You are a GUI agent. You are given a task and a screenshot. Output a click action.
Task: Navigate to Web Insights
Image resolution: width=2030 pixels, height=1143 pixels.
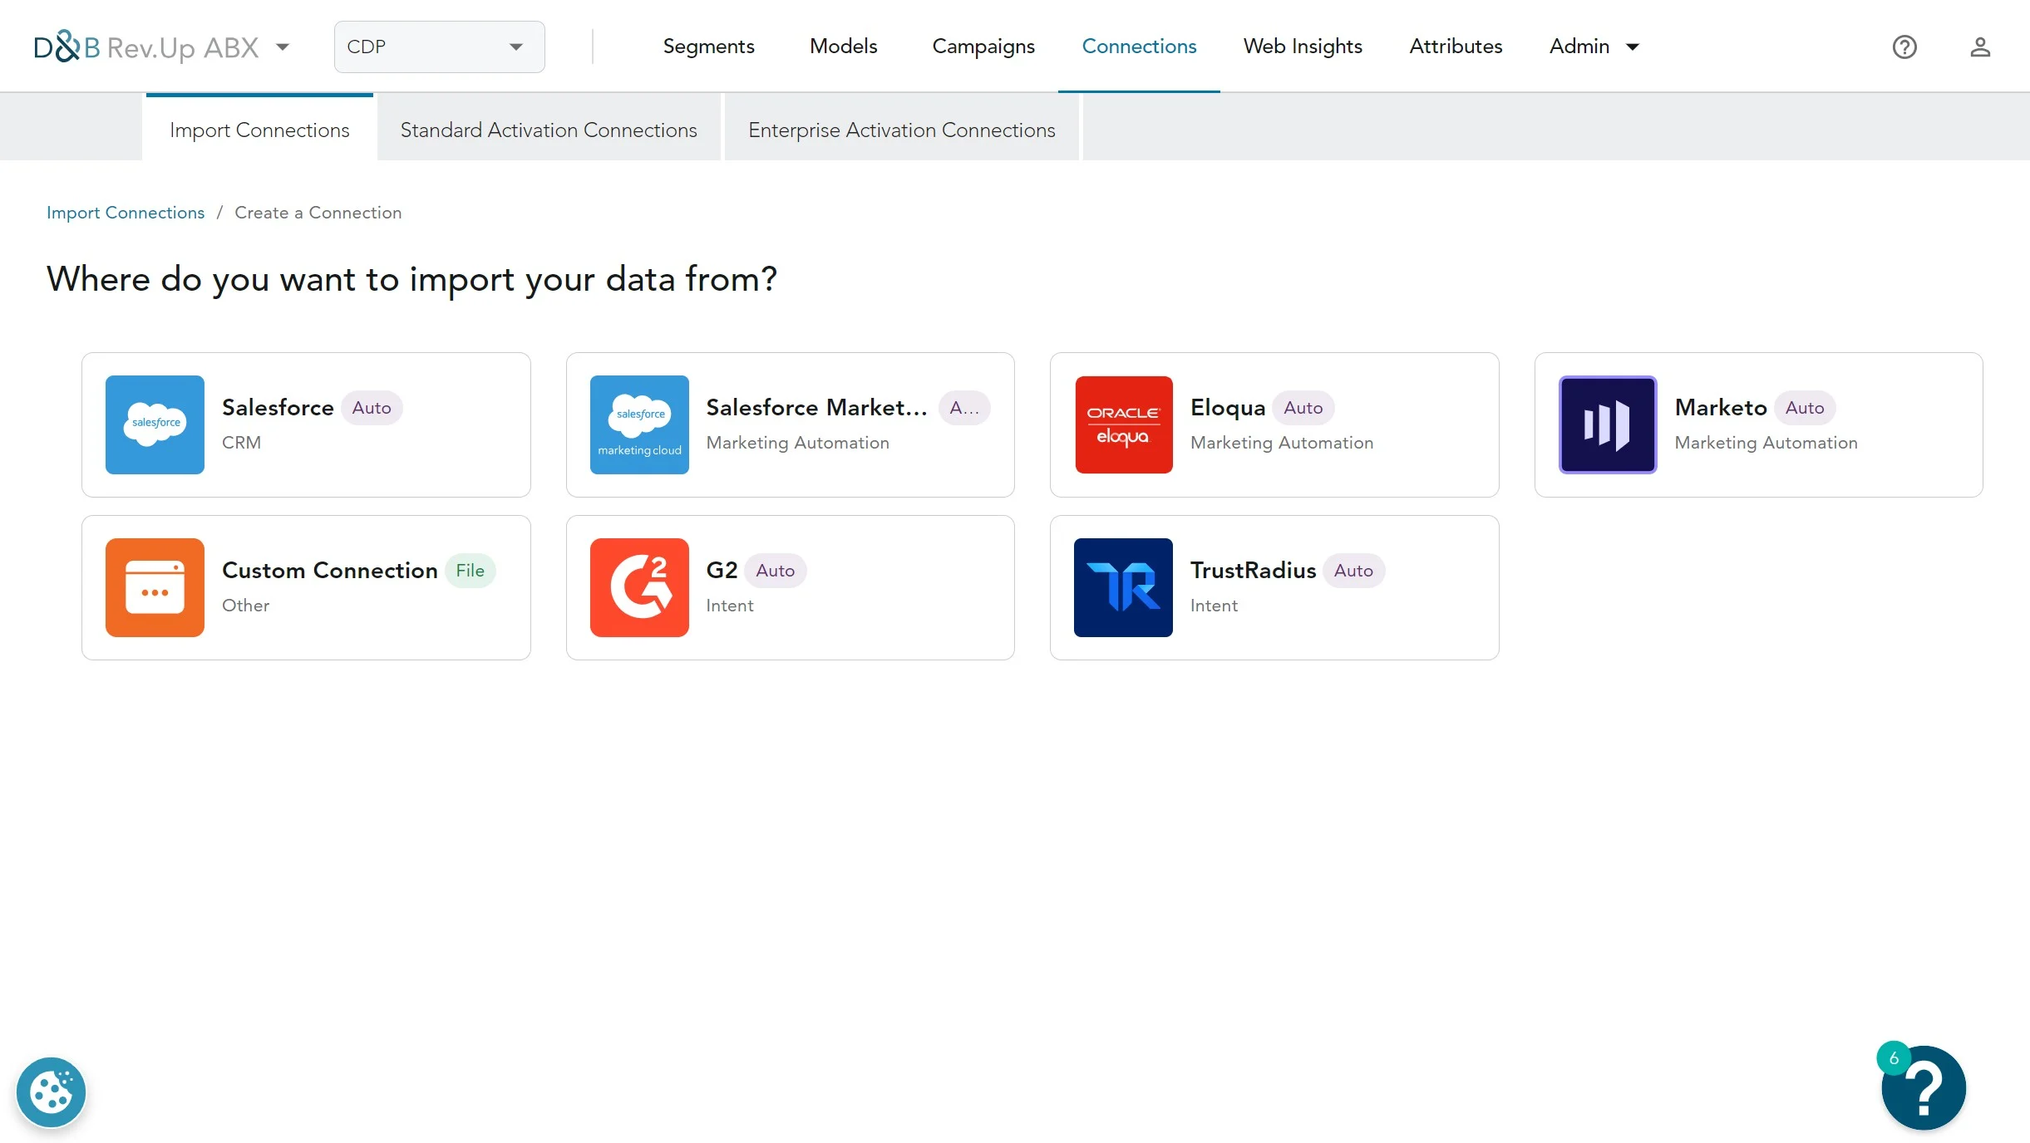point(1303,47)
